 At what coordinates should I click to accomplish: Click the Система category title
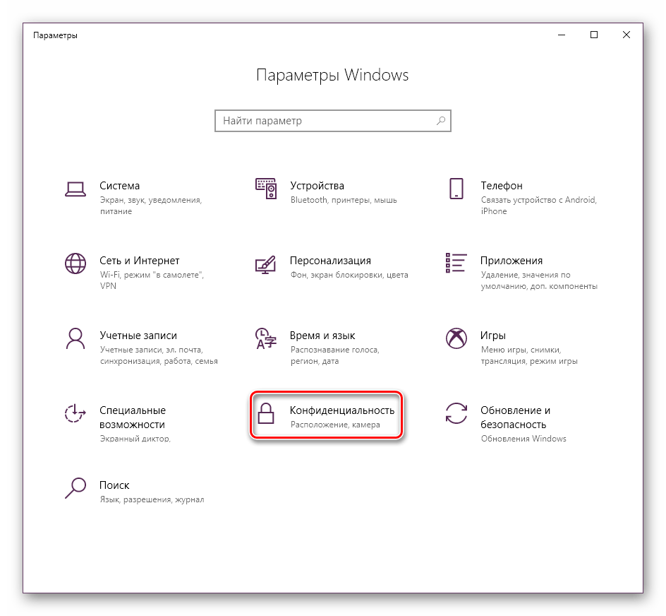119,186
